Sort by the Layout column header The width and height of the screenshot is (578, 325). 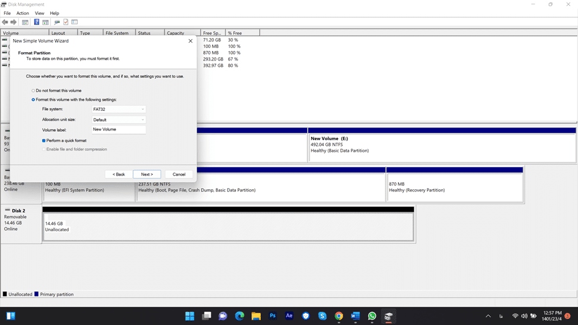tap(63, 33)
